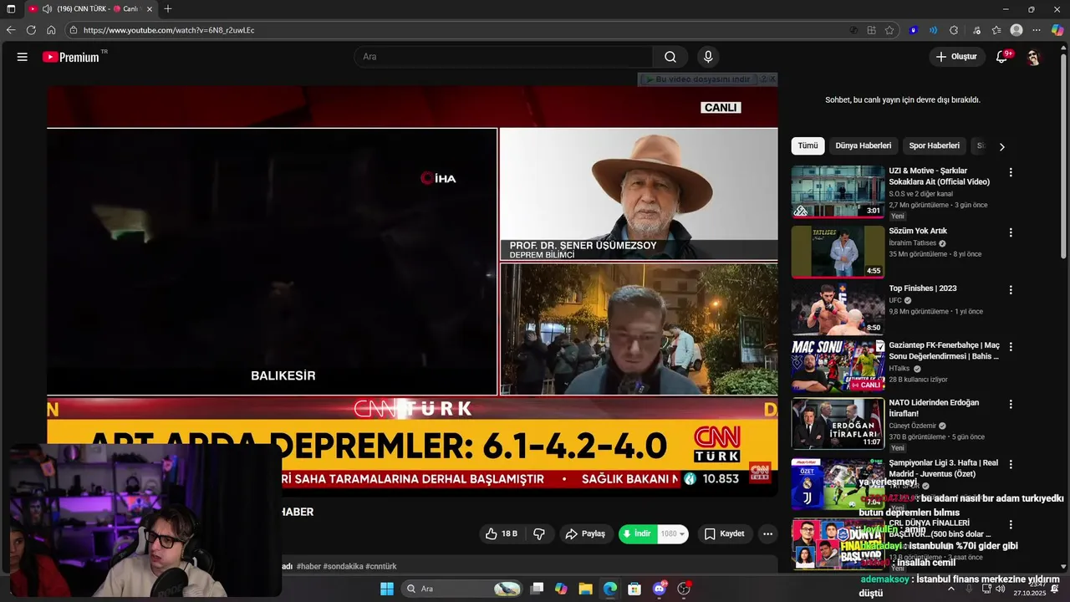Open options for NATO Liderinden video
Screen dimensions: 1070x602
click(x=1011, y=404)
